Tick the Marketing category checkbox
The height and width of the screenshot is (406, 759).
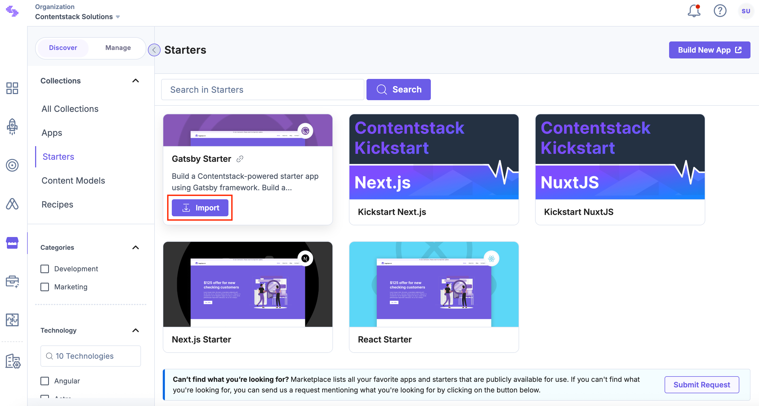point(45,287)
